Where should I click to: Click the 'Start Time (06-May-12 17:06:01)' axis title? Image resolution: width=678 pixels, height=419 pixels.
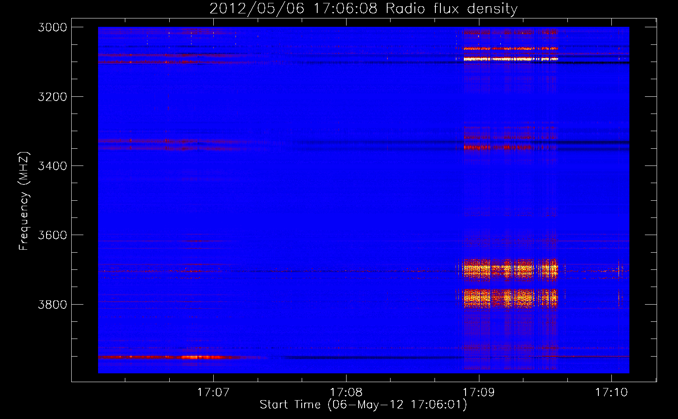pos(363,405)
